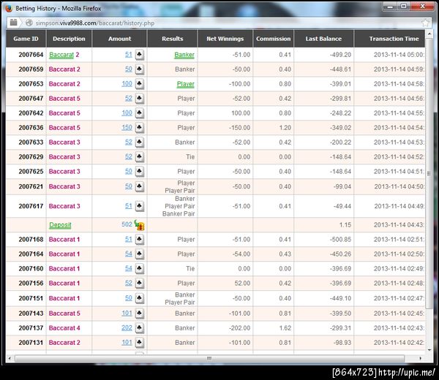Click the vertical scrollbar up arrow
This screenshot has width=439, height=380.
click(x=429, y=34)
